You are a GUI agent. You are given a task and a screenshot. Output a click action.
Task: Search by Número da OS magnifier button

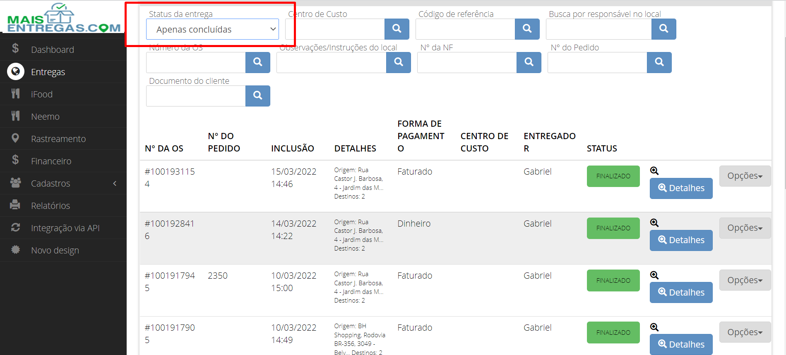tap(258, 62)
